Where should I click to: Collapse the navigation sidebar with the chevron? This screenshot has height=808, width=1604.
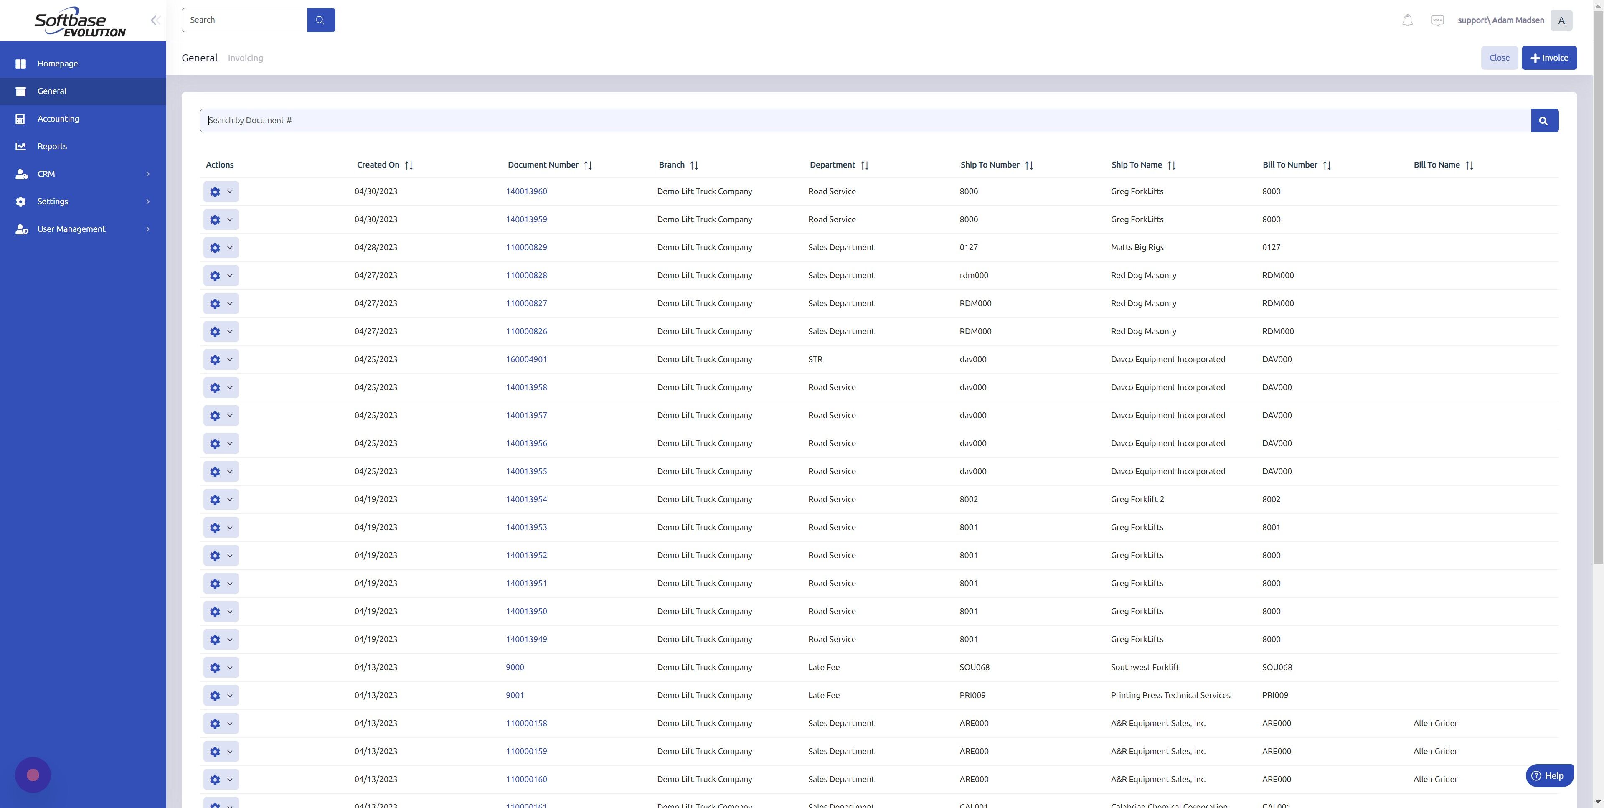(155, 19)
